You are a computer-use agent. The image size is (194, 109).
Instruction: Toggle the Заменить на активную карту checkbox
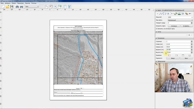point(156,29)
